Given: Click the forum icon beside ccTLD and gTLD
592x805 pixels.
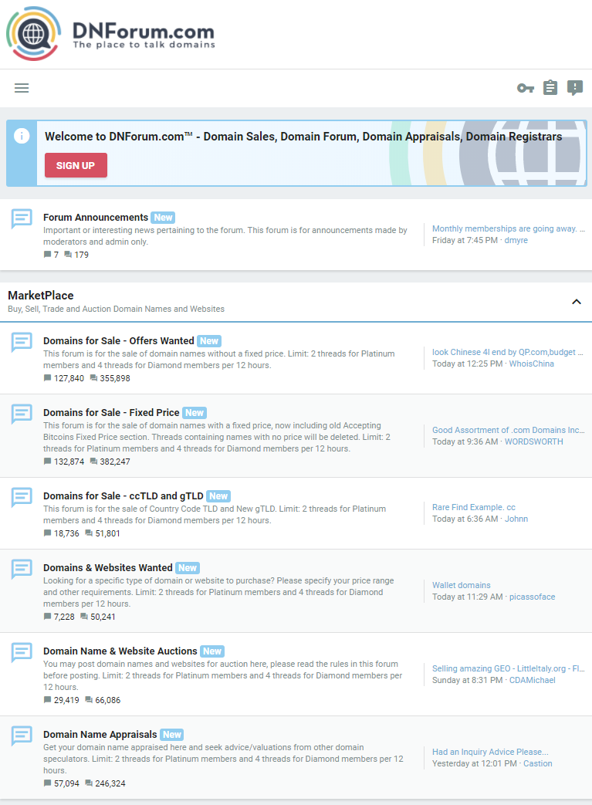Looking at the screenshot, I should 22,497.
